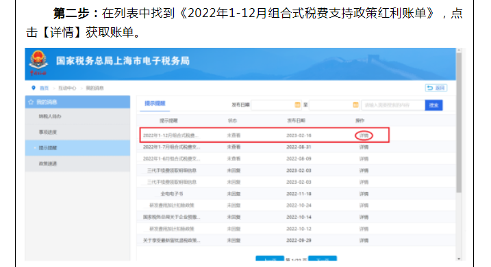The height and width of the screenshot is (267, 491).
Task: Click the 返回 button
Action: click(x=436, y=88)
